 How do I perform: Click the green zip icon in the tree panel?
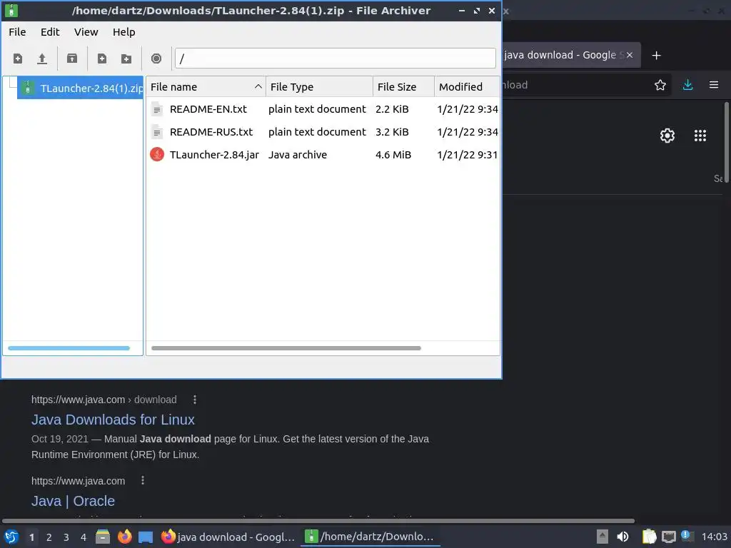[28, 88]
